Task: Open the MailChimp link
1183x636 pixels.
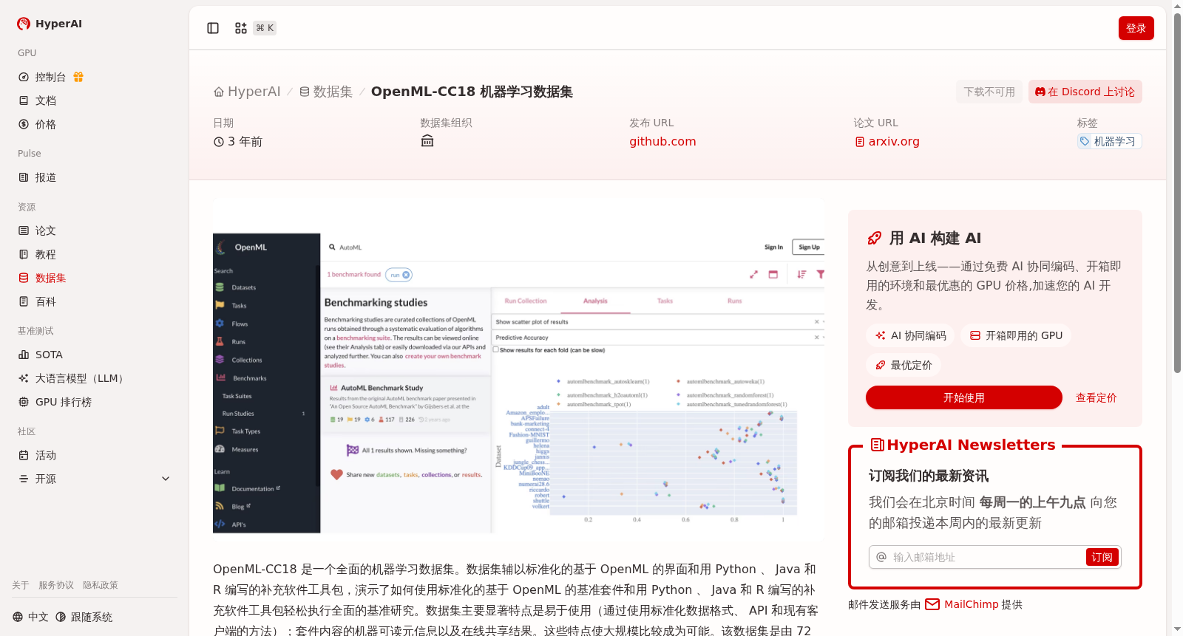Action: (962, 604)
